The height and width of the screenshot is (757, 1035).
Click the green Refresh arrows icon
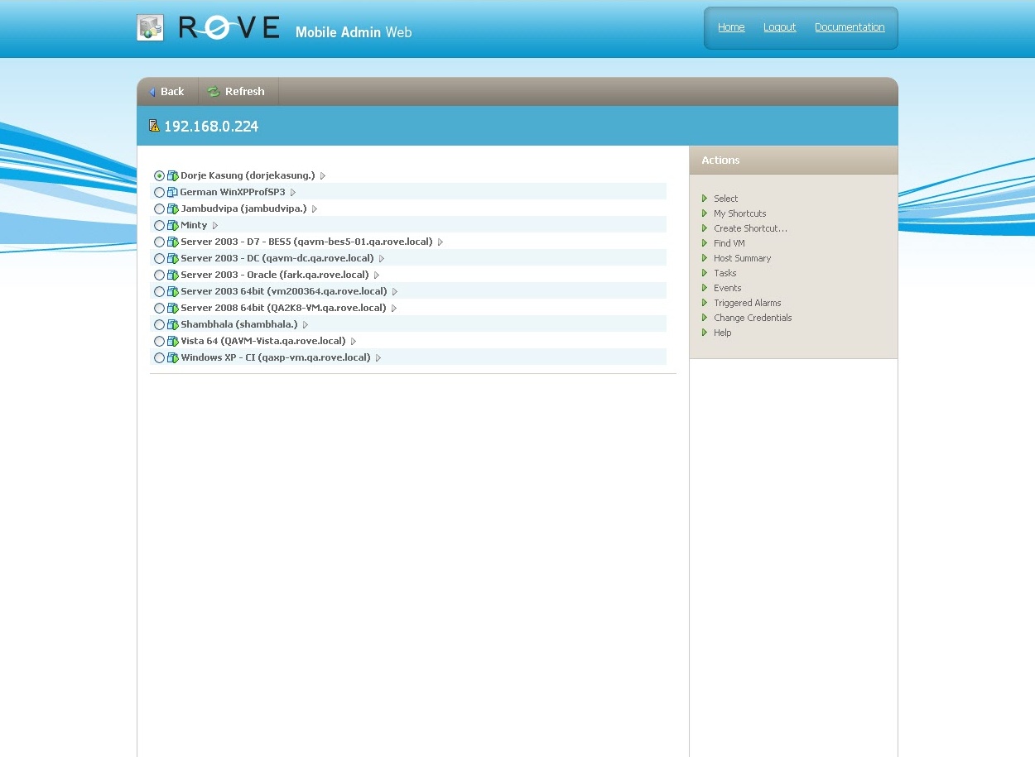[x=214, y=92]
